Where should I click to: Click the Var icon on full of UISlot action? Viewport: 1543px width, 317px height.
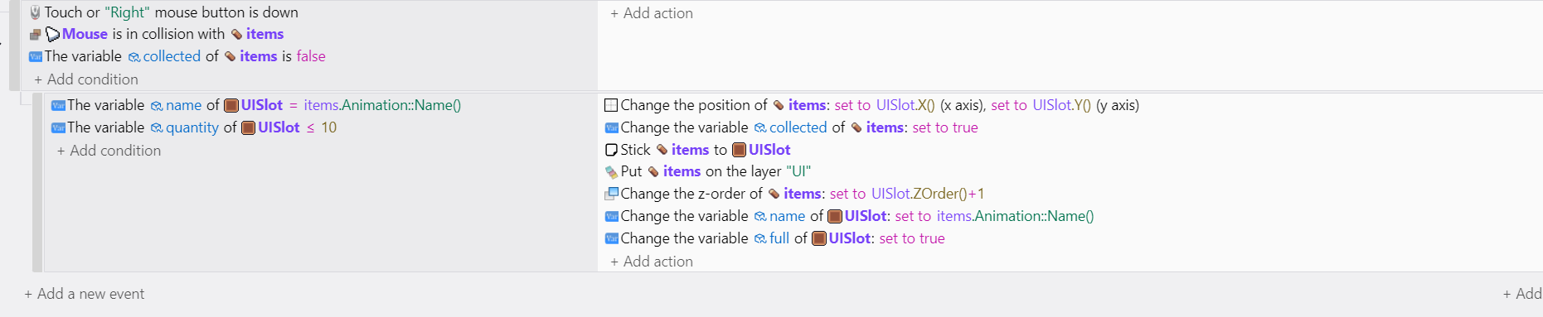[x=612, y=238]
